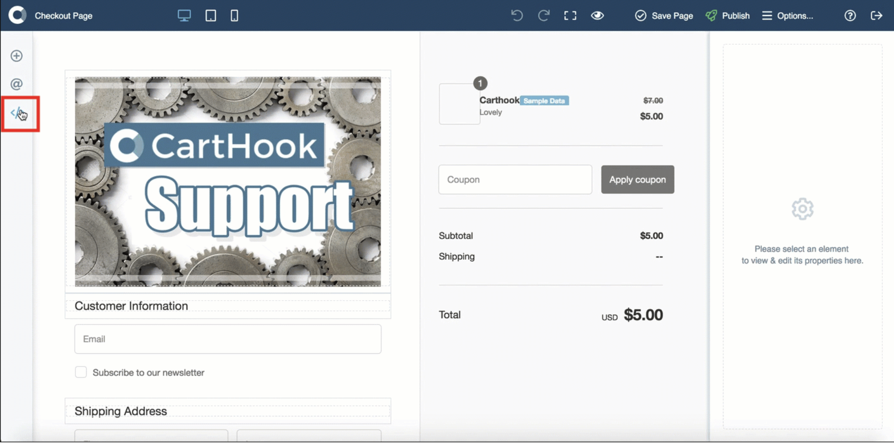Screen dimensions: 894x445
Task: Open the add element plus panel
Action: [x=16, y=56]
